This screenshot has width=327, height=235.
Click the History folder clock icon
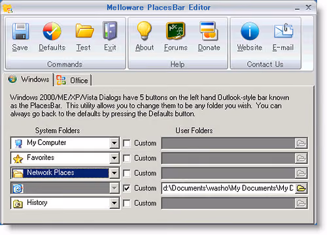[18, 204]
